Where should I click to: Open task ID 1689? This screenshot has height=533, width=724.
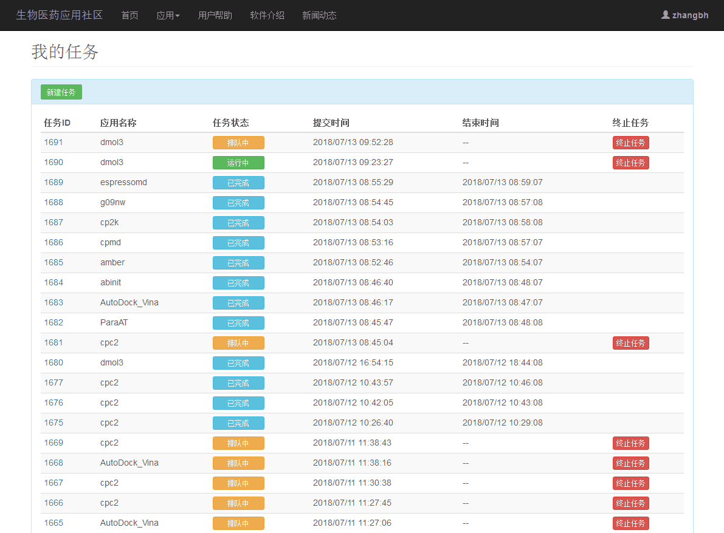[x=53, y=183]
